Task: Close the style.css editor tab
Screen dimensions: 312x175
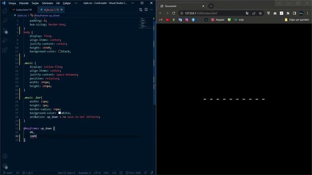Action: 62,10
